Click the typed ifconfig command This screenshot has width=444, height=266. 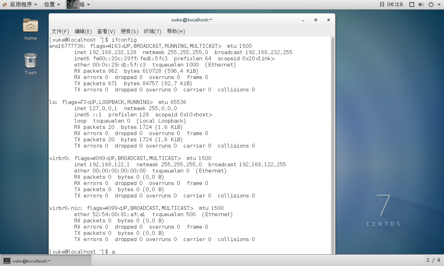click(x=124, y=40)
